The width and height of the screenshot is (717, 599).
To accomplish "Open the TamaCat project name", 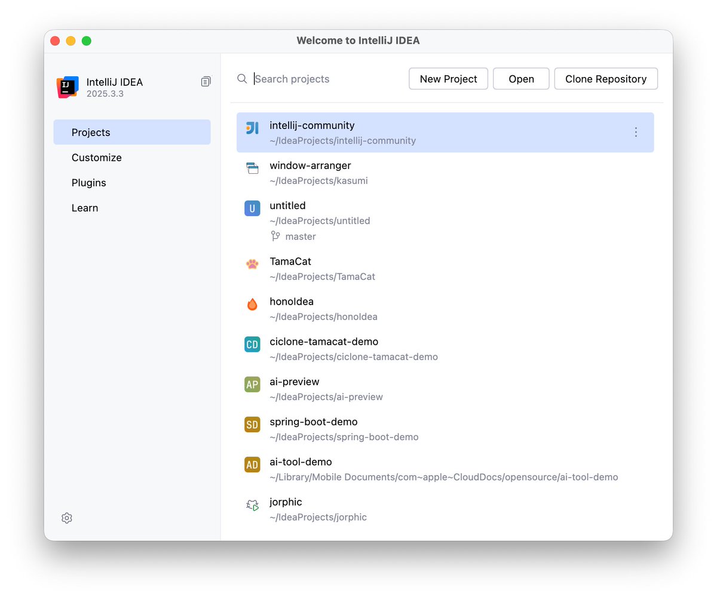I will (291, 262).
